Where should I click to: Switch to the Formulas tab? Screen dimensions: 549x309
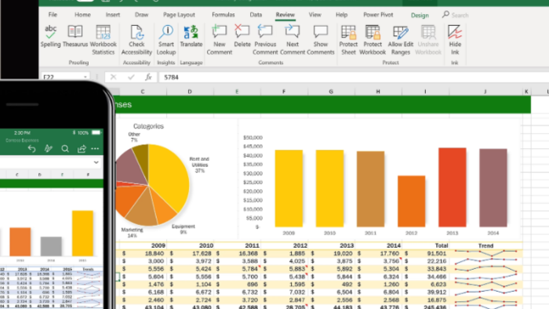pos(223,15)
